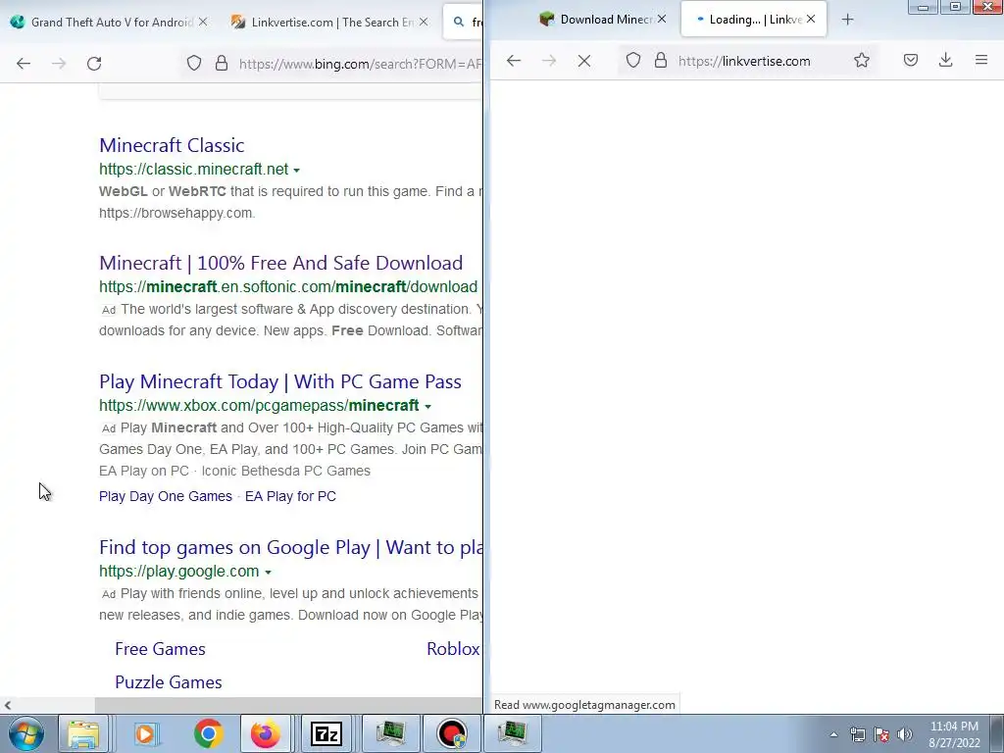
Task: Open 7-Zip from the taskbar
Action: [326, 733]
